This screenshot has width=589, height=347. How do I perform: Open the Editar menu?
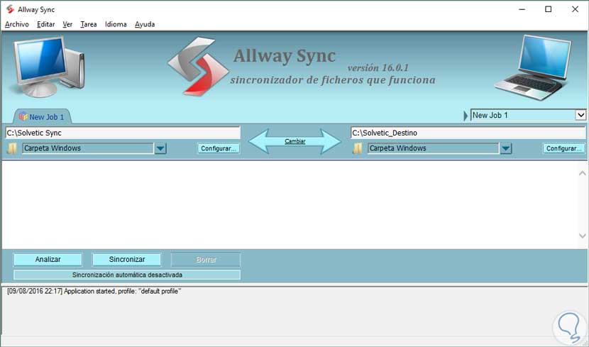coord(46,24)
